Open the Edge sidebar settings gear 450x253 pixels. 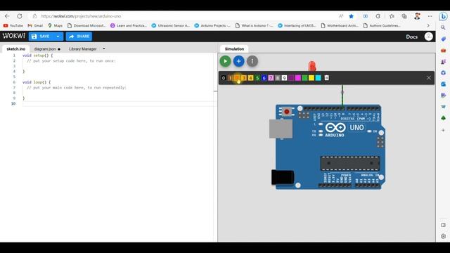click(x=443, y=236)
